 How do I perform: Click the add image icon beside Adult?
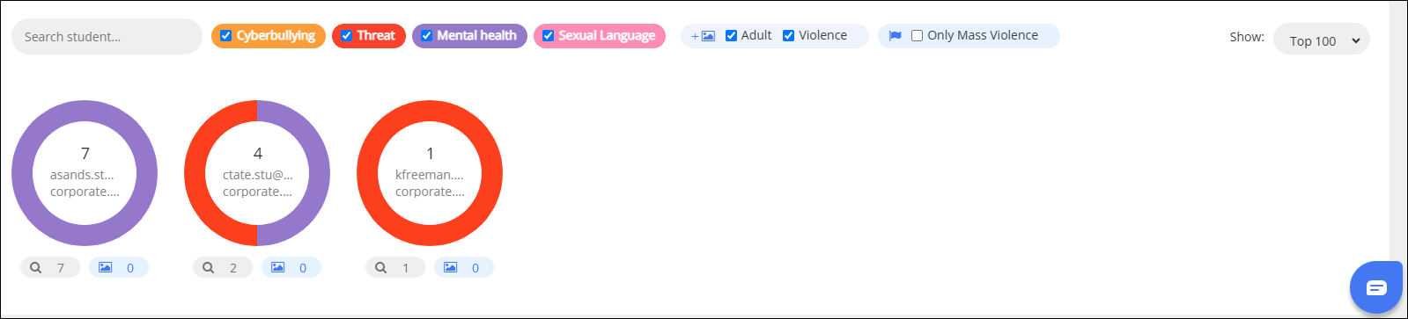coord(704,36)
